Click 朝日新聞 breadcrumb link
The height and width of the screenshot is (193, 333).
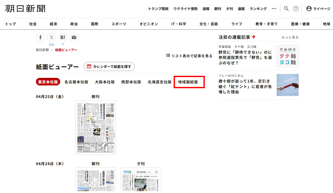42,50
